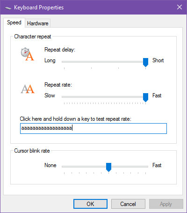This screenshot has width=187, height=213.
Task: Confirm settings with the OK button
Action: tap(90, 204)
